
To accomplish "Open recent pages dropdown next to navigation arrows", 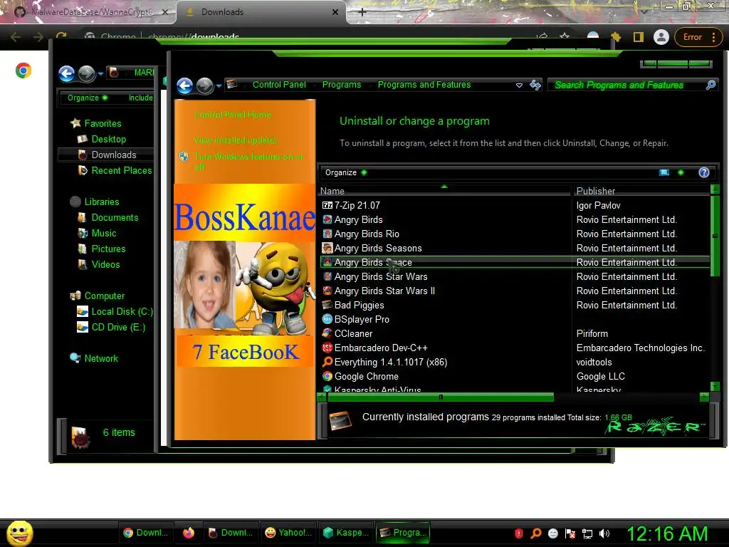I will [x=219, y=85].
